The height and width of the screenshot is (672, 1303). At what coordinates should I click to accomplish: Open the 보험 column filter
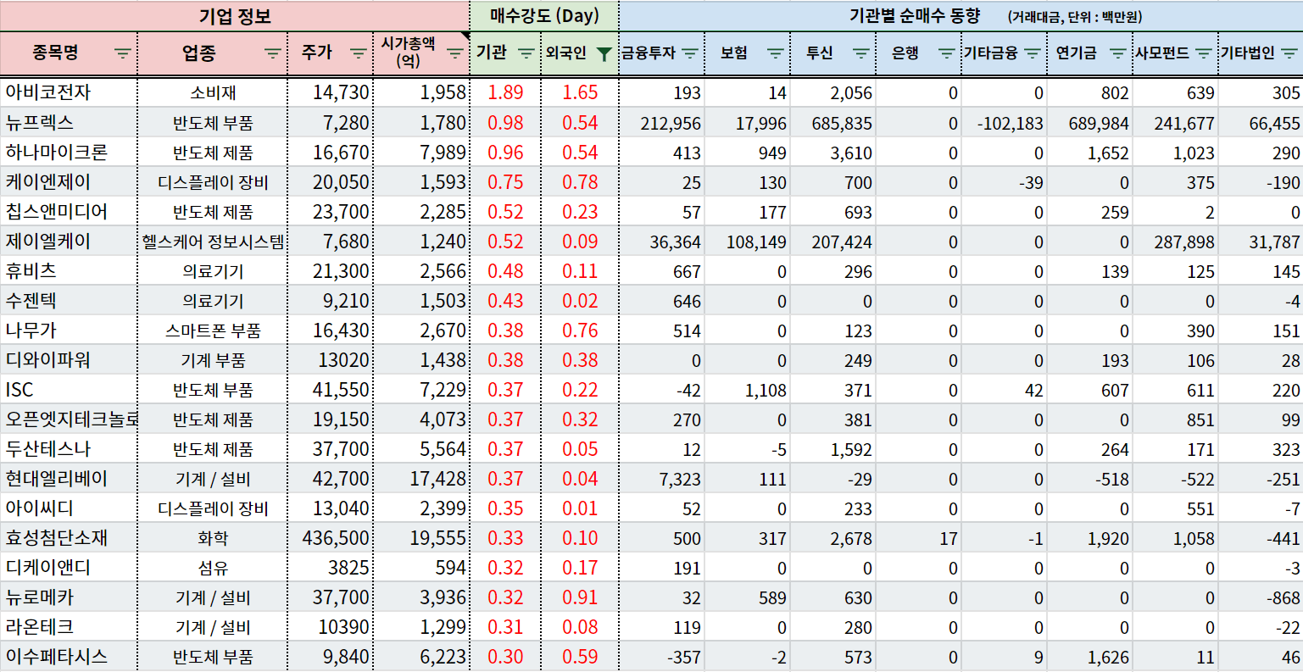click(x=776, y=53)
